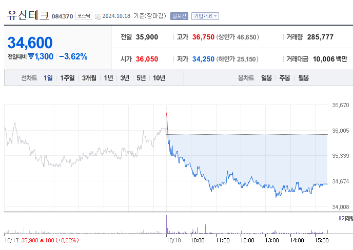Click the 고가 value 36,750

point(203,37)
